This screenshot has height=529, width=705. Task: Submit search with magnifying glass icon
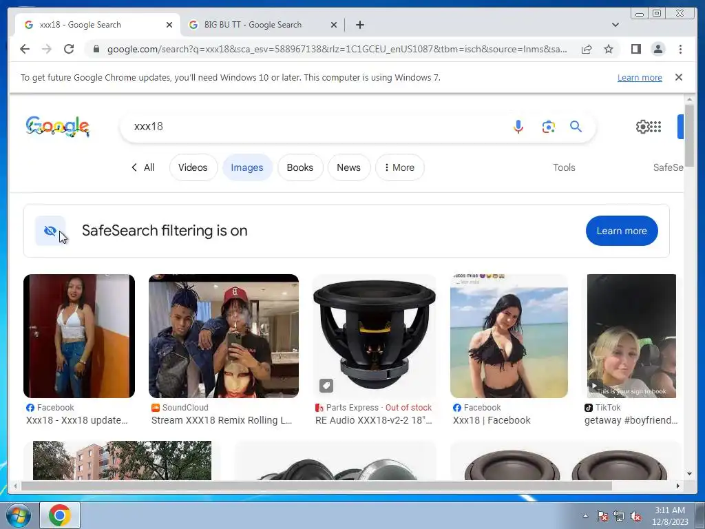[576, 127]
